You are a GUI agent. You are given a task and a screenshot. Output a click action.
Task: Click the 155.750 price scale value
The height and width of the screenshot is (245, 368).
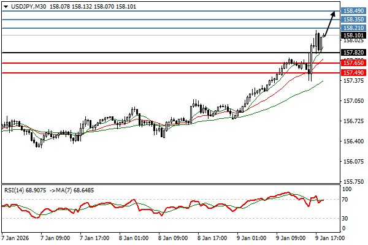pyautogui.click(x=353, y=182)
